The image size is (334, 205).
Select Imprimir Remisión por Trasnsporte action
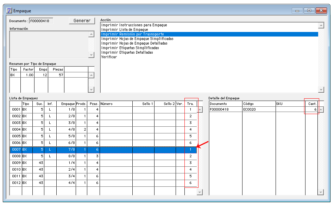[x=209, y=34]
